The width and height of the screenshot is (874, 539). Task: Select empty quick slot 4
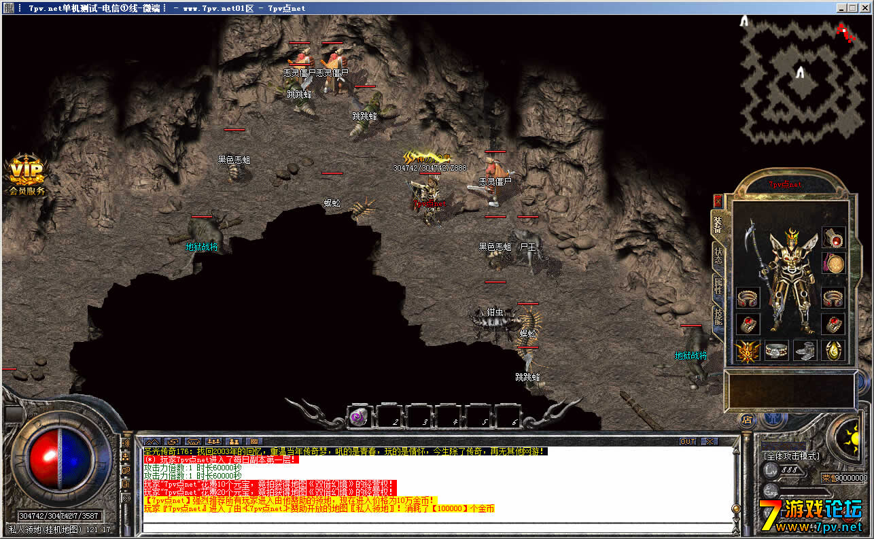pyautogui.click(x=449, y=416)
